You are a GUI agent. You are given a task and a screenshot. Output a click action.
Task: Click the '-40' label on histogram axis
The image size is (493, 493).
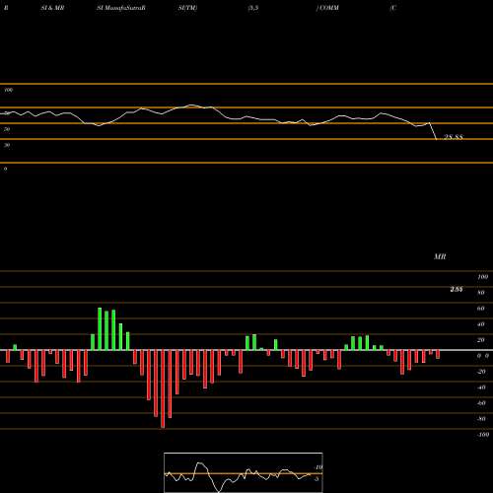pyautogui.click(x=481, y=387)
